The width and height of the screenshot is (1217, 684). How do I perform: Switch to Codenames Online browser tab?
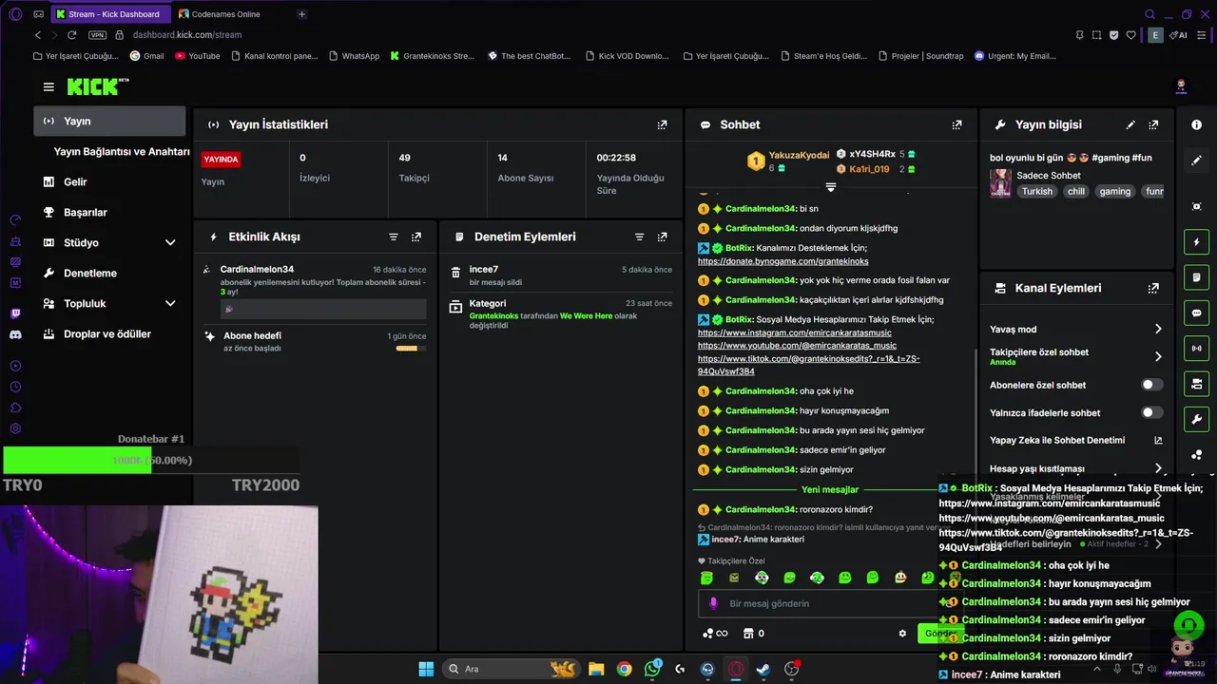[226, 14]
